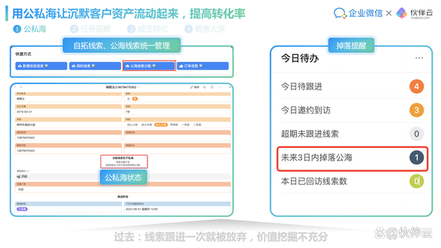
Task: Click the small window icon after 公海线索分配
Action: (154, 65)
